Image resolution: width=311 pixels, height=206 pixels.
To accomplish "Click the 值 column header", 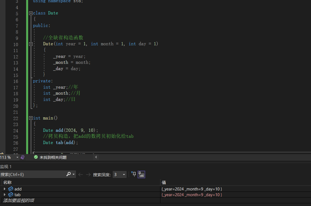I will point(164,183).
